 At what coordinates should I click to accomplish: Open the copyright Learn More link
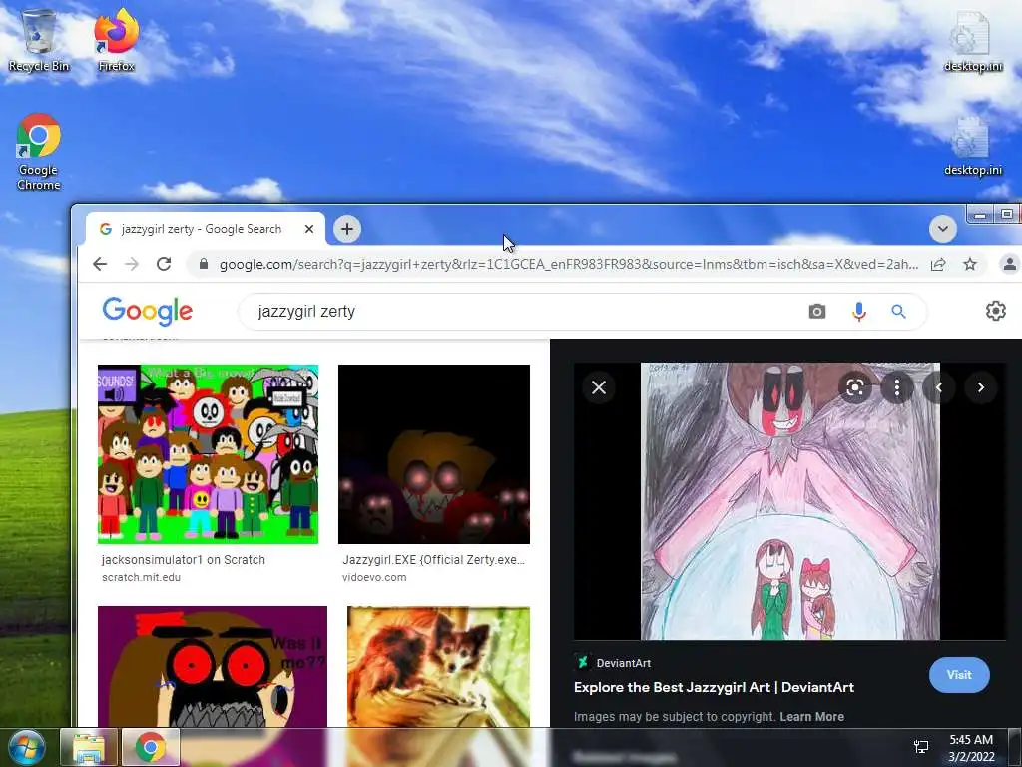pyautogui.click(x=811, y=717)
